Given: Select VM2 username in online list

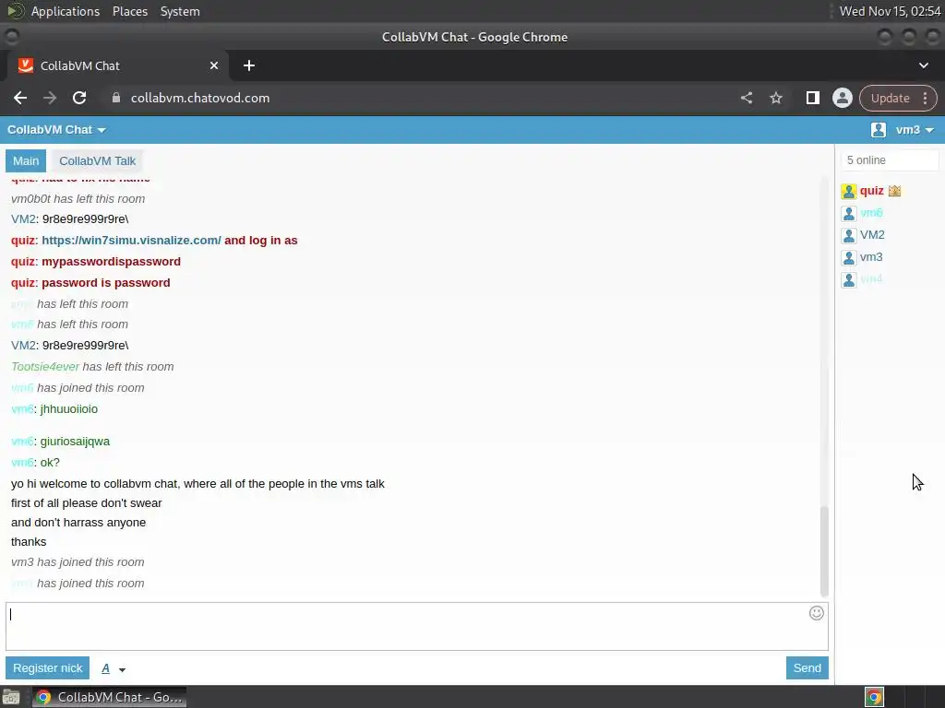Looking at the screenshot, I should pos(872,235).
